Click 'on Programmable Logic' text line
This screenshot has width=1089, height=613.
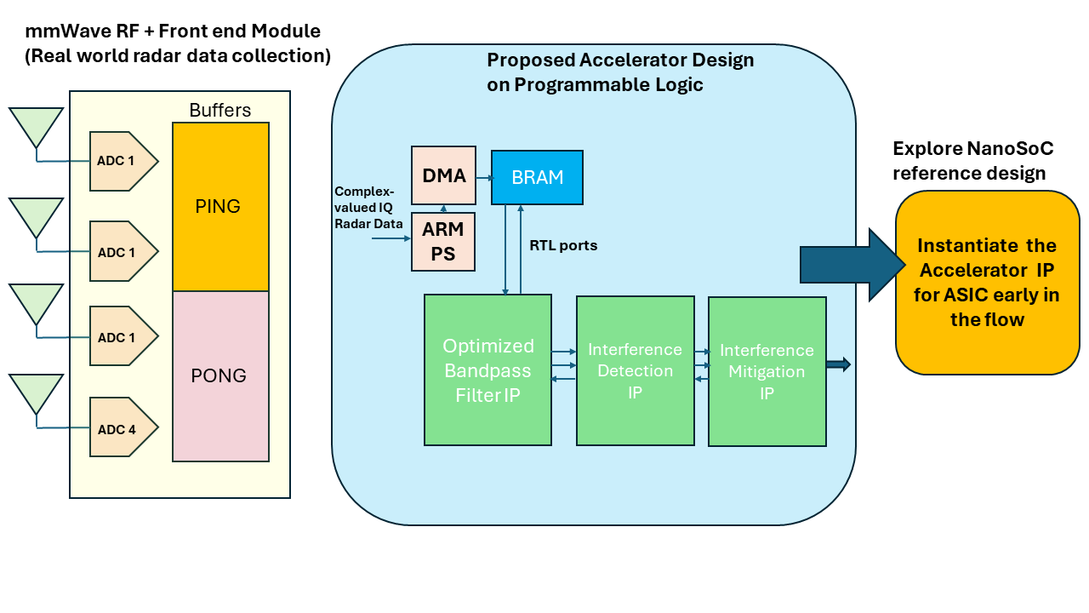click(595, 85)
